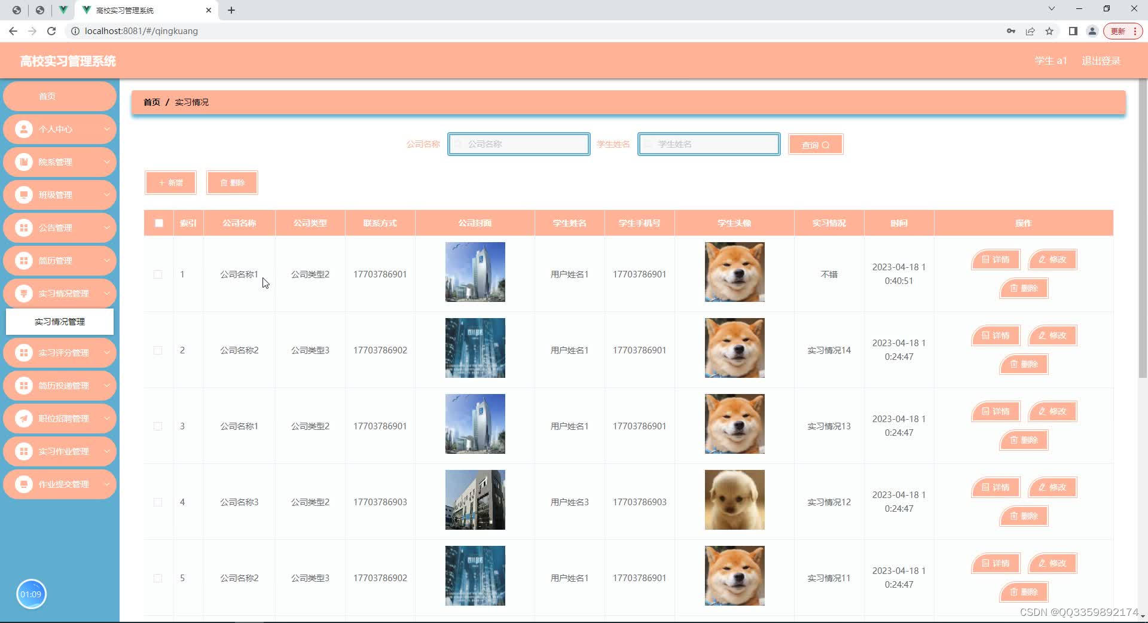Click the 职位招聘管理 sidebar icon

click(24, 419)
